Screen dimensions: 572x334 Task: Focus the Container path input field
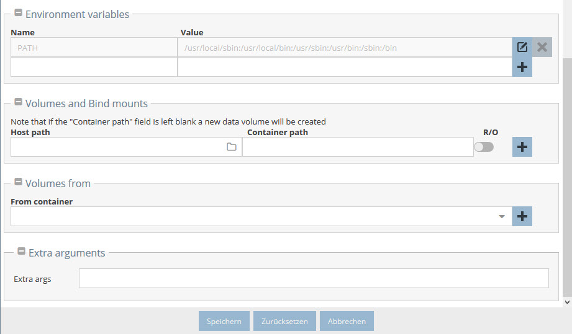358,147
